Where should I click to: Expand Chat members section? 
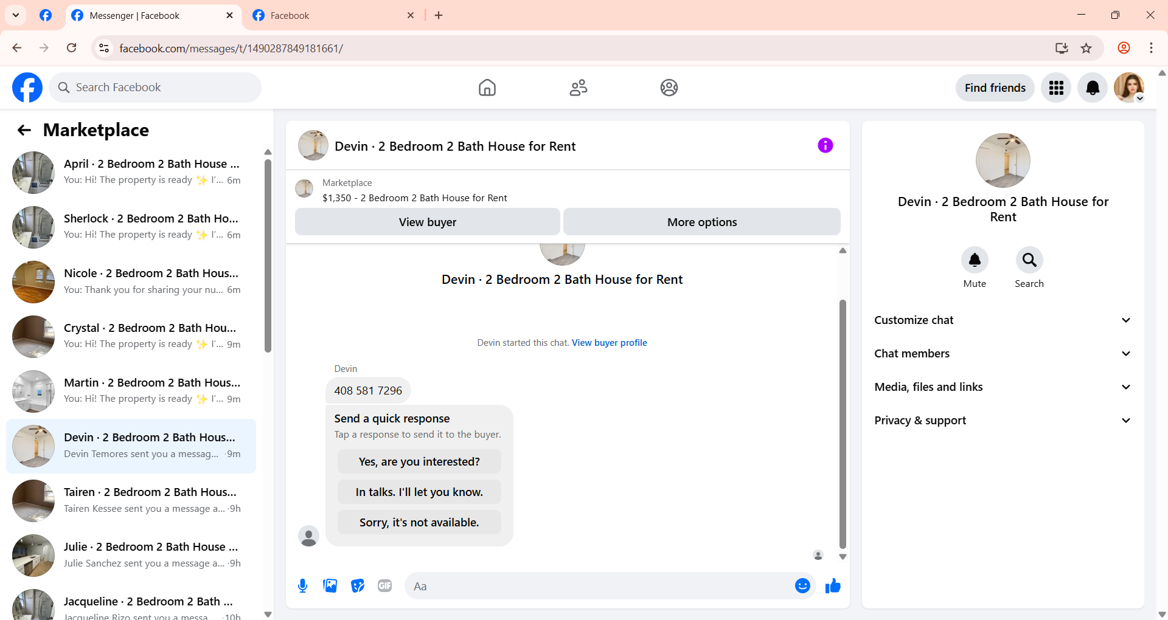point(1003,354)
